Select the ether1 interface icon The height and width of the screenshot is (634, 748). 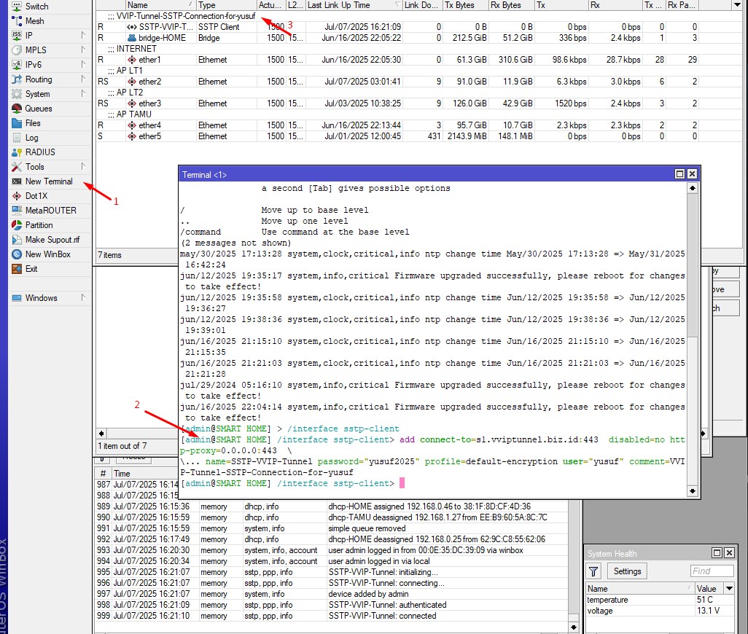(132, 60)
